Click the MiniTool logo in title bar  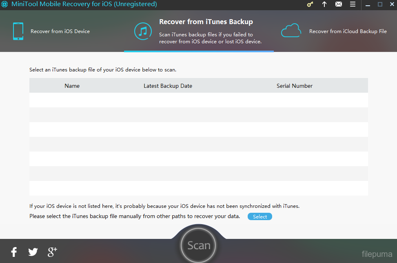pyautogui.click(x=4, y=4)
